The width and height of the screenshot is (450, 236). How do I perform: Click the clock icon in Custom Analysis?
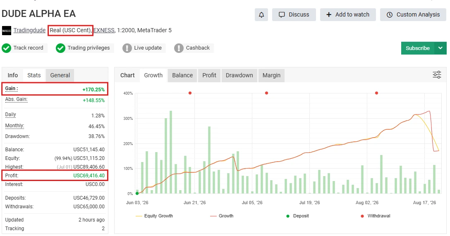coord(390,14)
